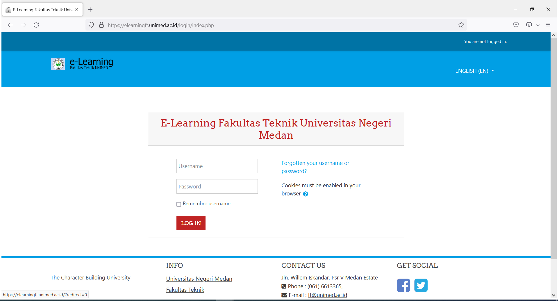Viewport: 559px width, 301px height.
Task: Click the Facebook icon under GET SOCIAL
Action: [x=403, y=285]
